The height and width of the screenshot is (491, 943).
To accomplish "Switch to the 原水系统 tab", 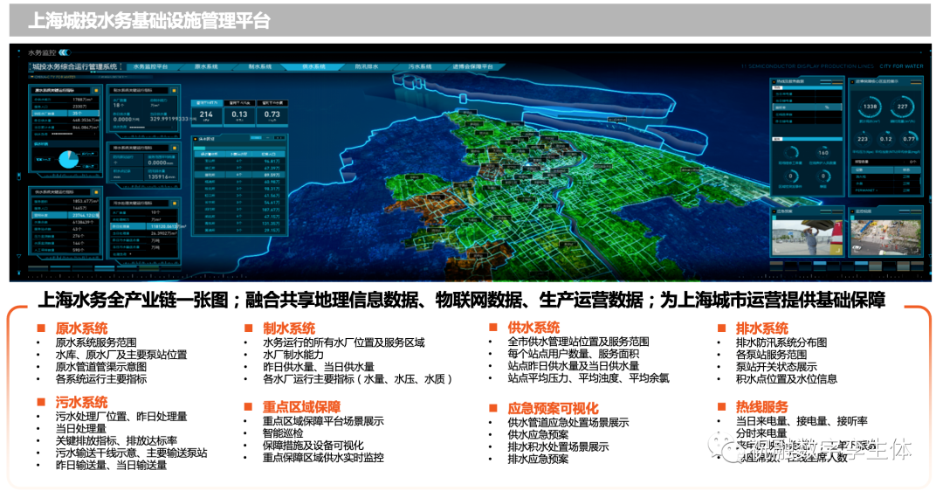I will (x=206, y=66).
